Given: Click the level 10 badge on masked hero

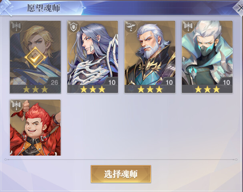Looking at the screenshot, I should pyautogui.click(x=226, y=82).
